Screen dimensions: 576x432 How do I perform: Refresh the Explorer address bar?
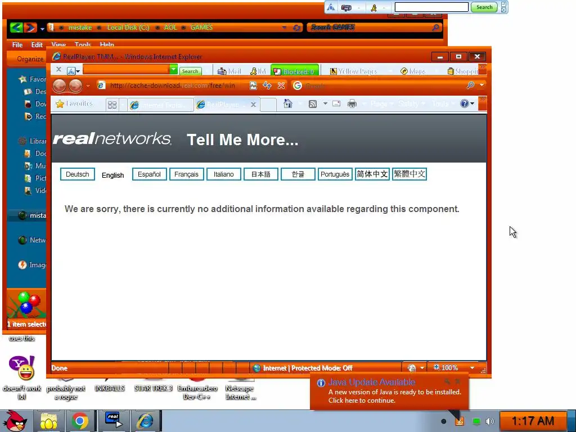pyautogui.click(x=296, y=28)
